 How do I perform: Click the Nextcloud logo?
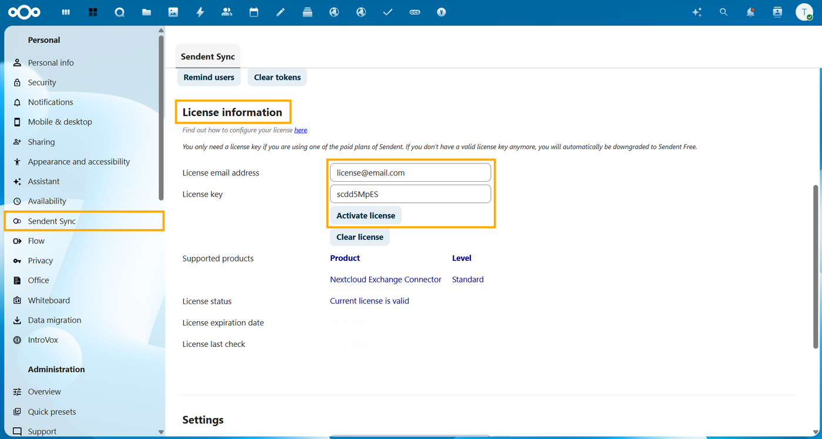pyautogui.click(x=25, y=12)
